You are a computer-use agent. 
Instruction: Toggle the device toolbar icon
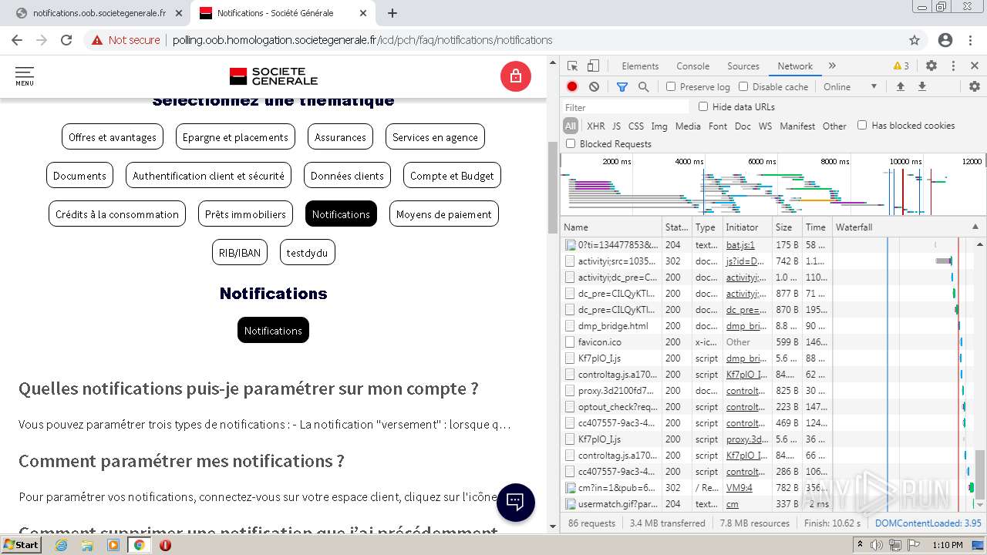593,66
